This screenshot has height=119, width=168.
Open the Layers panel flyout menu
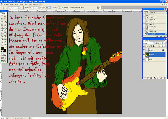tap(166, 41)
